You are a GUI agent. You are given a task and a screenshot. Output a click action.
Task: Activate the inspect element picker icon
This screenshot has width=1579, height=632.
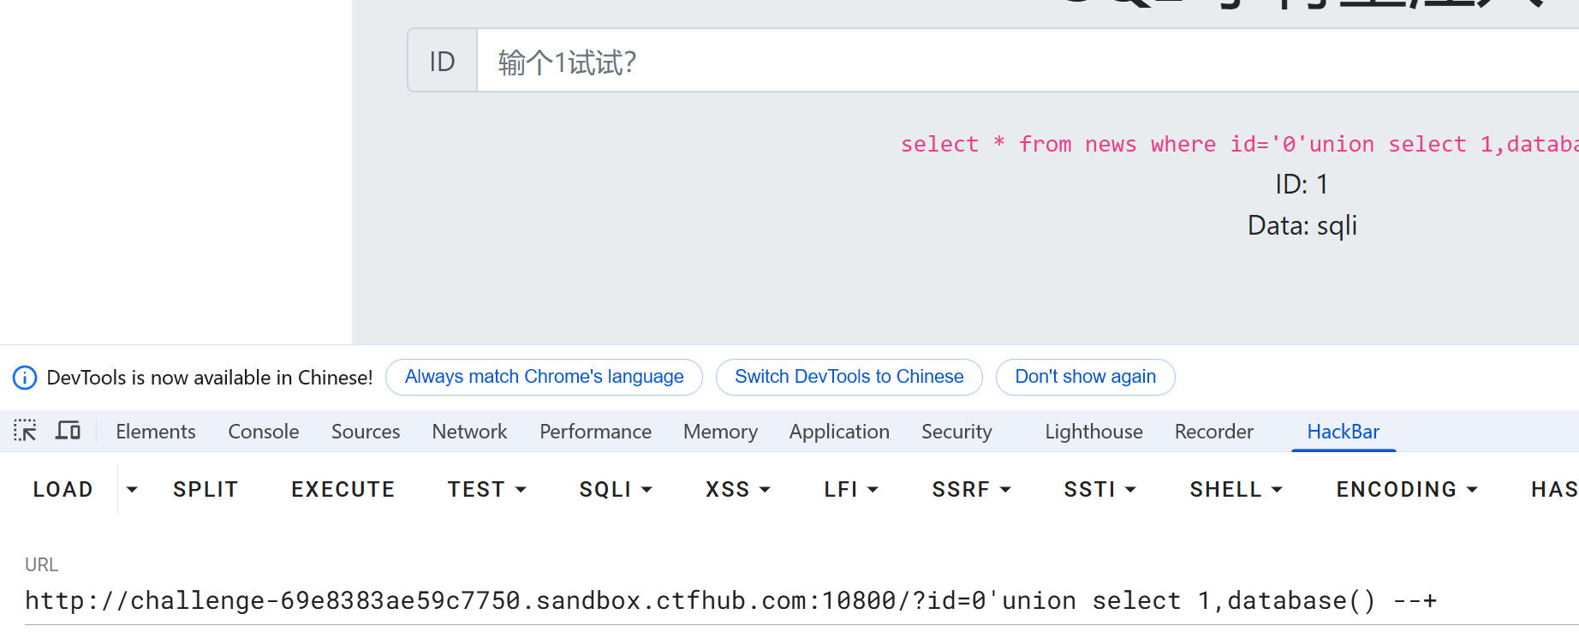pos(25,431)
